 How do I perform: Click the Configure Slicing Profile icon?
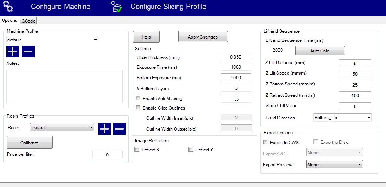[117, 7]
